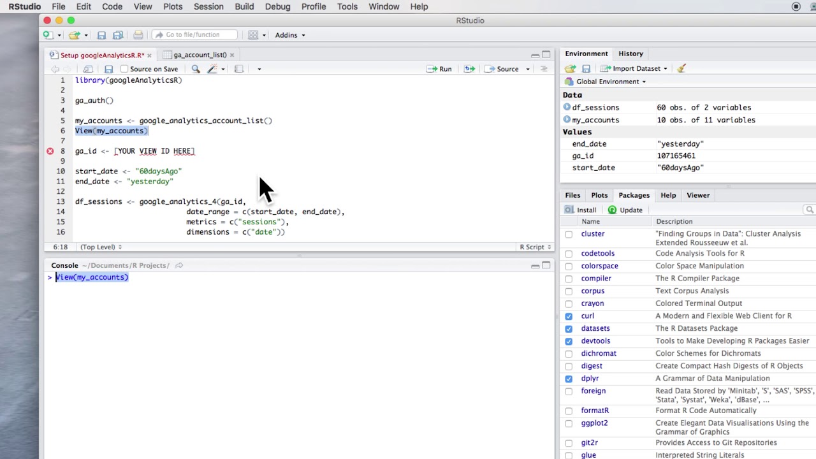
Task: Expand the New File dropdown arrow
Action: (x=59, y=36)
